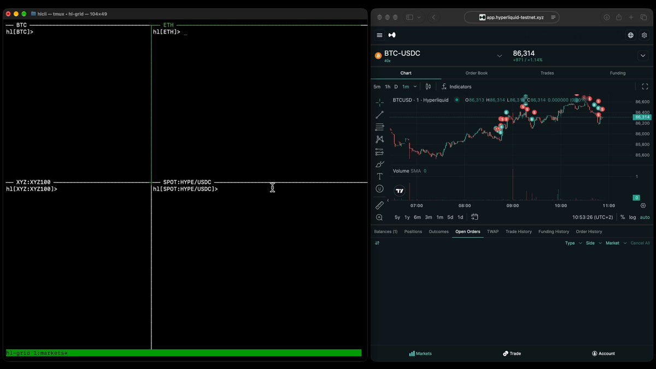Open the candlestick chart style picker

pyautogui.click(x=428, y=86)
